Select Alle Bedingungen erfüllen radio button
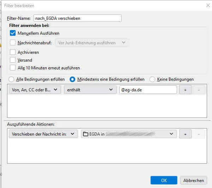The image size is (212, 188). (x=11, y=79)
